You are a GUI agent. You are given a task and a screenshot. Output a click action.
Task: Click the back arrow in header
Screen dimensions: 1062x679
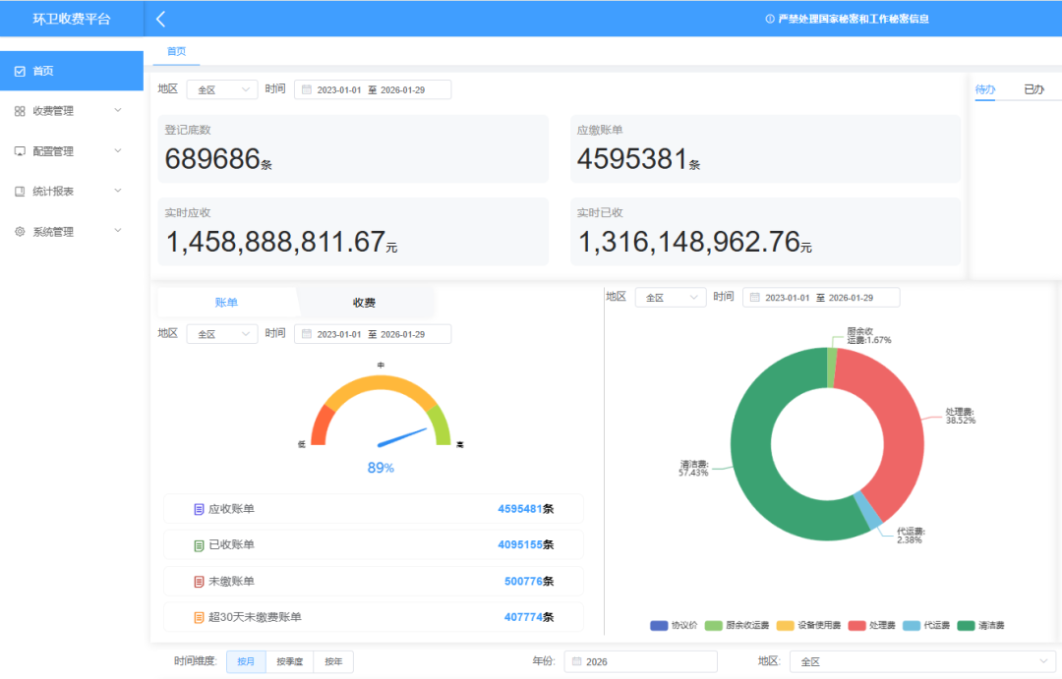tap(160, 19)
